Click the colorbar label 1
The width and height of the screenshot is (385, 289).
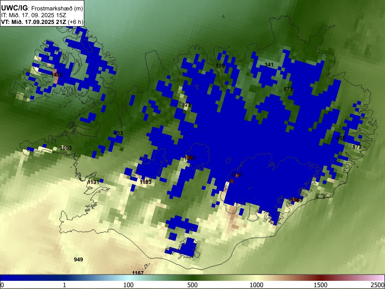[x=64, y=285]
